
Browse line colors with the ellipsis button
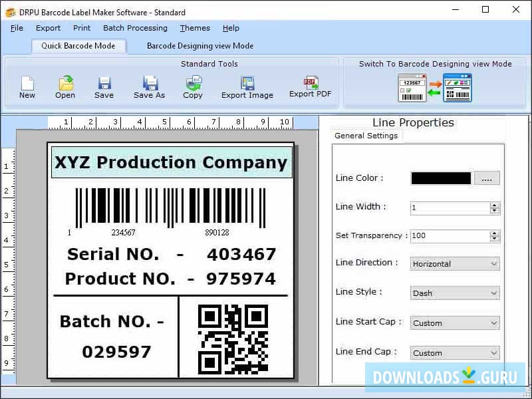pyautogui.click(x=486, y=178)
